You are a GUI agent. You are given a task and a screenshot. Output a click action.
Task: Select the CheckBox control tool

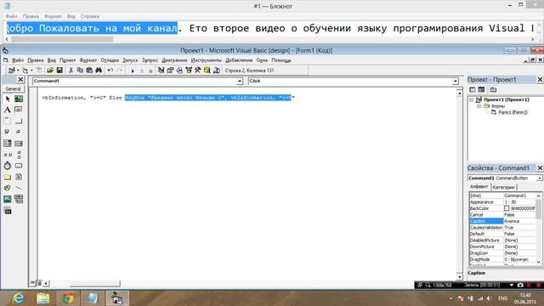[8, 133]
